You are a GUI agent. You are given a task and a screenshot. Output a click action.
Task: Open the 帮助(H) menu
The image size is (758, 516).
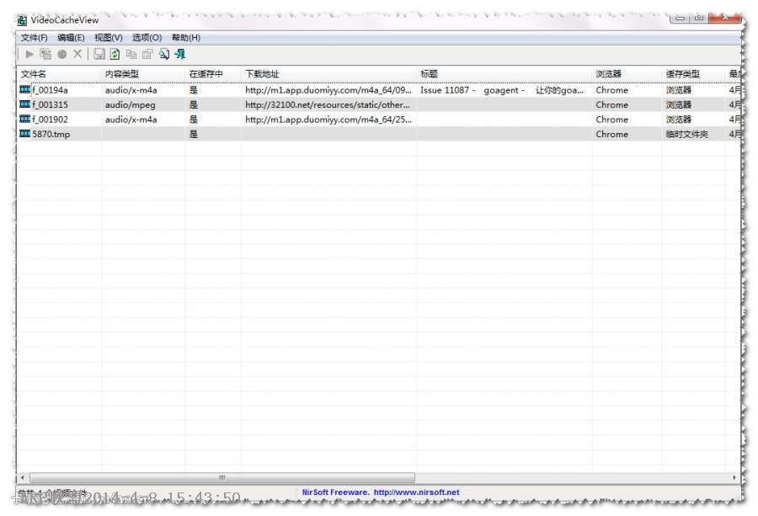[185, 38]
